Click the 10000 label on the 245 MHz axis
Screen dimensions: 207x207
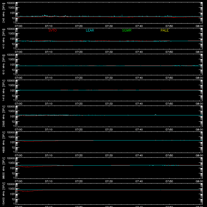(11, 3)
